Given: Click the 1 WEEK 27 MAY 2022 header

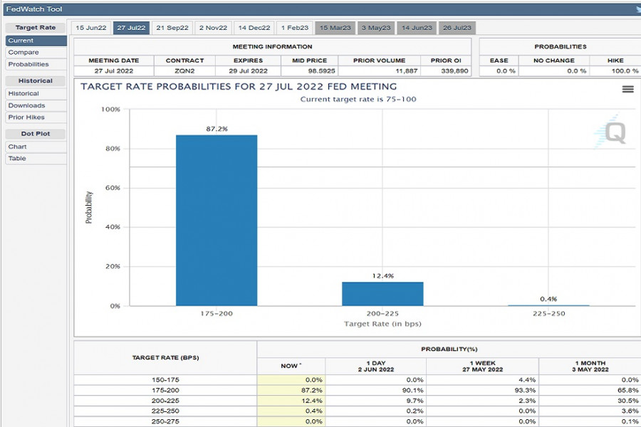Looking at the screenshot, I should coord(482,366).
